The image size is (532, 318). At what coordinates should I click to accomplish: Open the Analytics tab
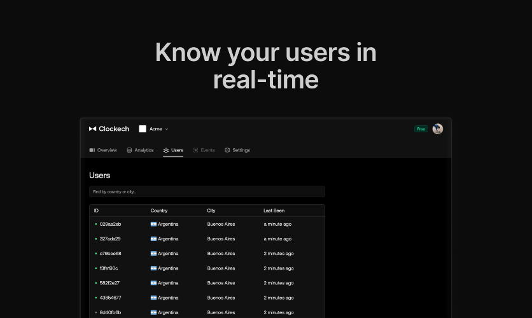click(x=140, y=150)
